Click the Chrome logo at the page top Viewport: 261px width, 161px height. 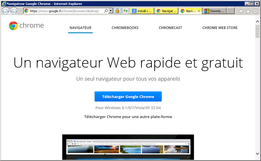(26, 26)
